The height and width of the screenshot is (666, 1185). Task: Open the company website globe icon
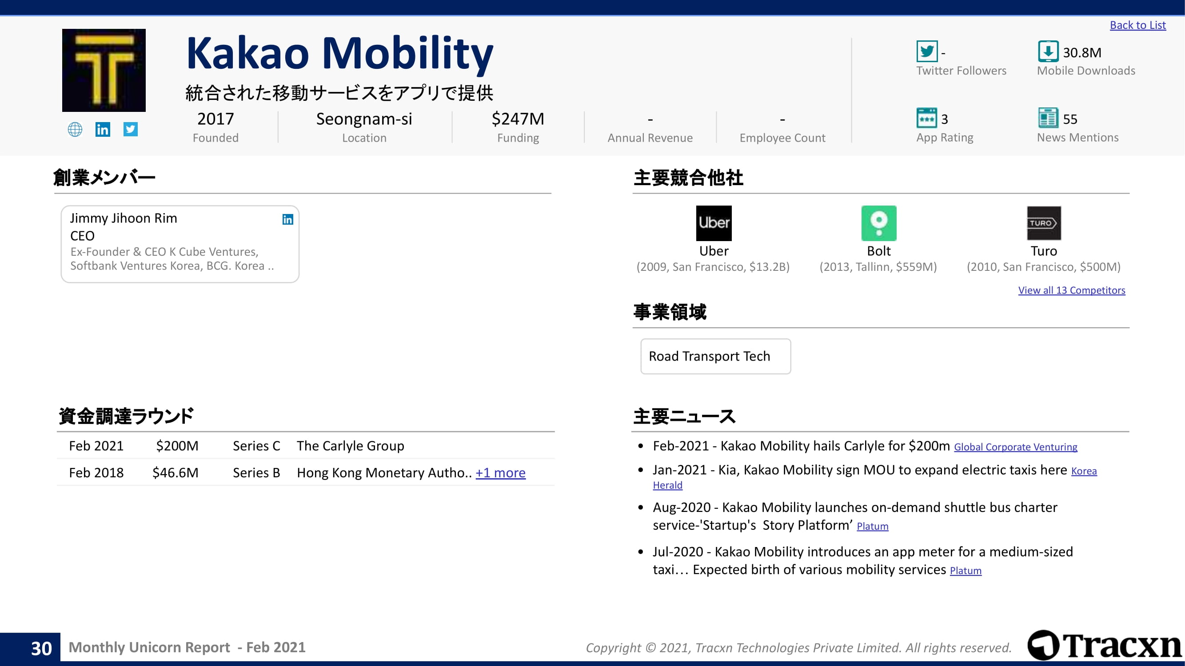click(75, 130)
